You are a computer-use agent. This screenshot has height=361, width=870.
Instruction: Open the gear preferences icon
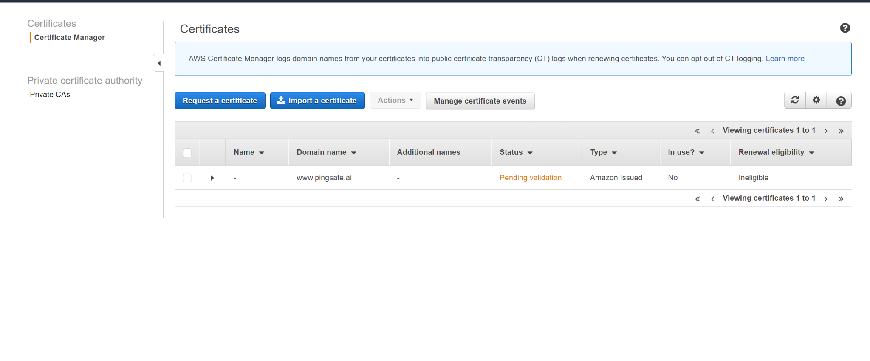tap(816, 100)
